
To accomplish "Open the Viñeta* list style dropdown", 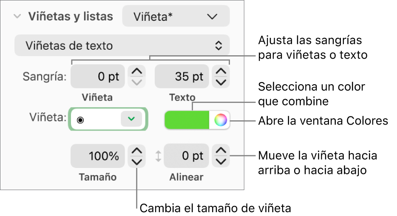I will point(176,17).
